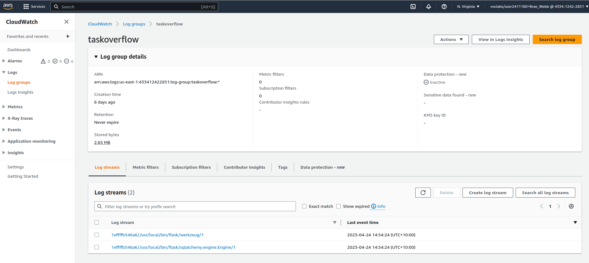Refresh the log streams list
The height and width of the screenshot is (263, 589).
pos(423,193)
